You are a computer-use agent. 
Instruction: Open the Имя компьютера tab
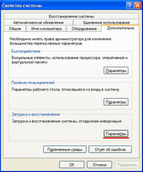click(46, 29)
